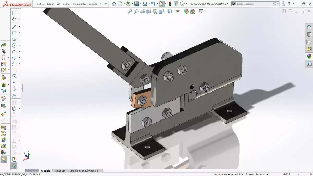Screen dimensions: 313x176
Task: Open File Properties list icon
Action: click(176, 4)
